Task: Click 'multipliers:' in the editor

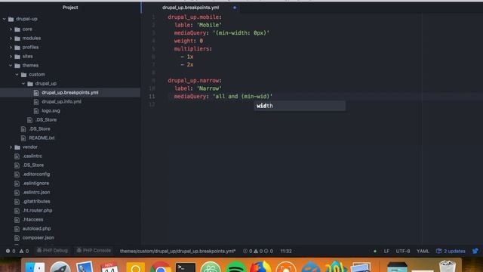Action: [193, 48]
